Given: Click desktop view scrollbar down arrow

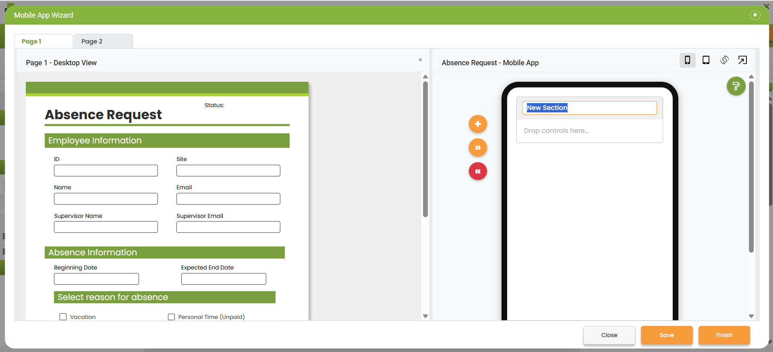Looking at the screenshot, I should coord(425,317).
